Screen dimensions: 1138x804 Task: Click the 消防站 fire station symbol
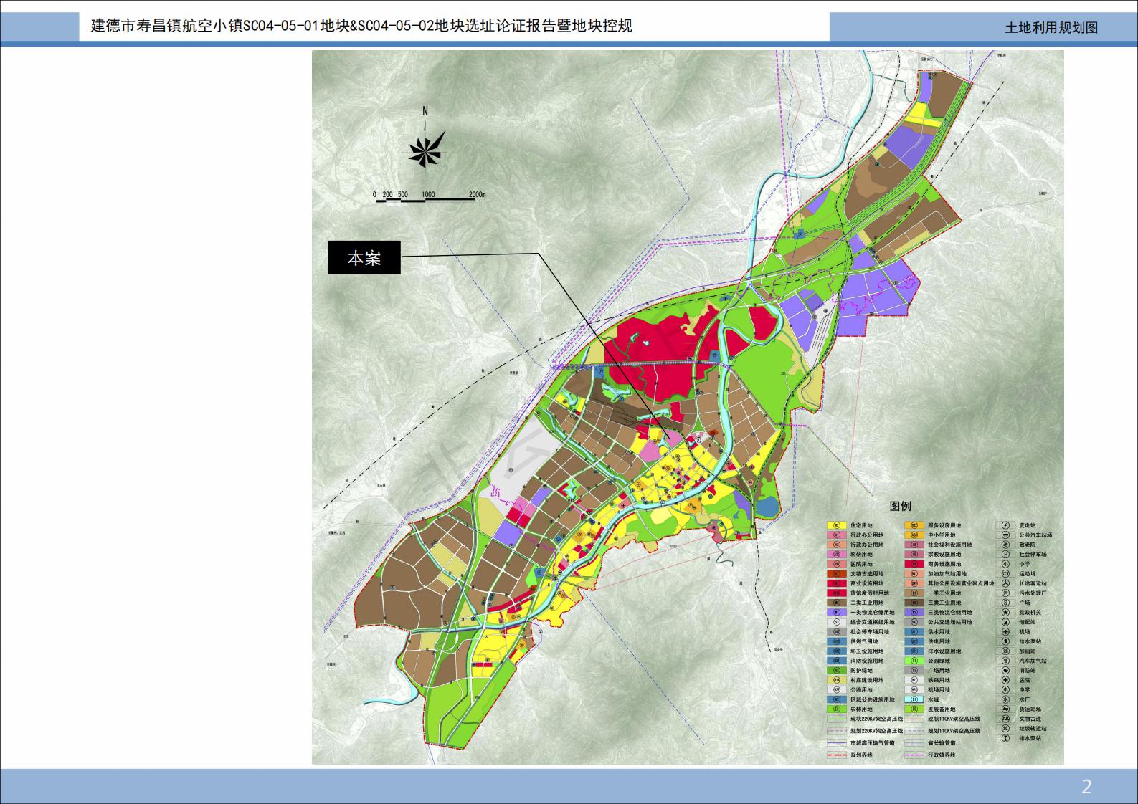point(1005,671)
